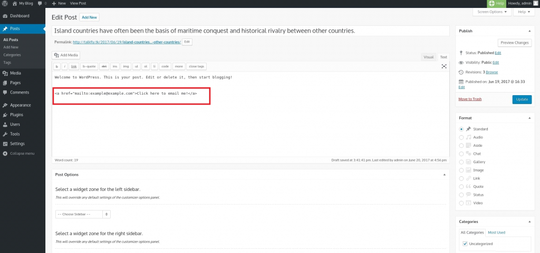
Task: Open the Tools menu
Action: pyautogui.click(x=15, y=134)
